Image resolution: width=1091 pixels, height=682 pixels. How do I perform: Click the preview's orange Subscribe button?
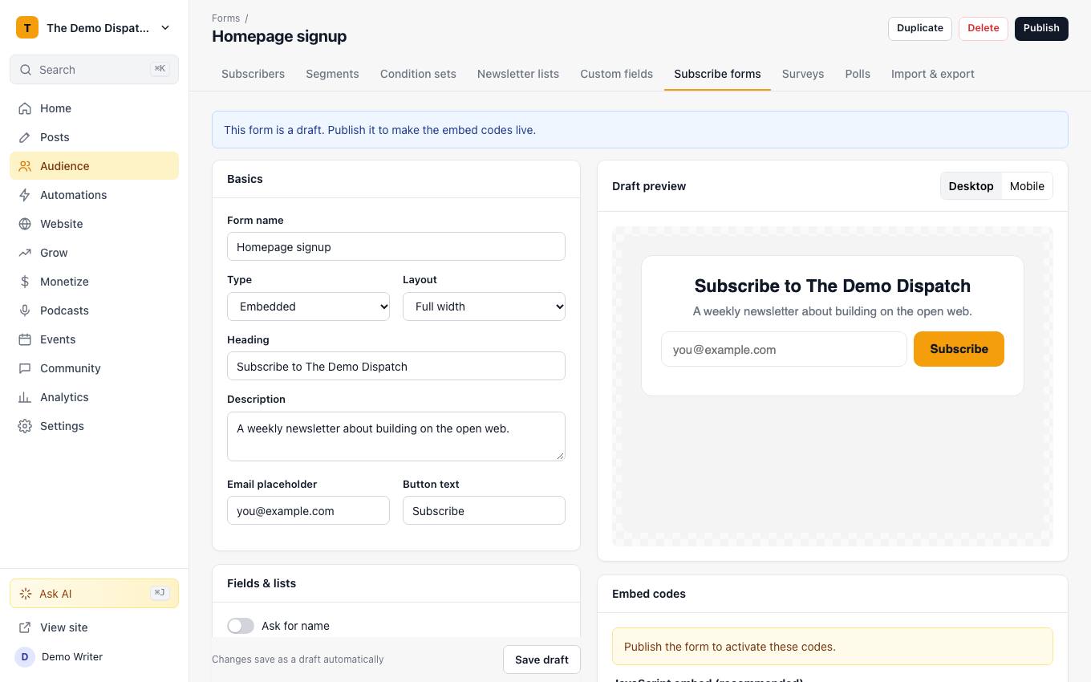tap(959, 349)
